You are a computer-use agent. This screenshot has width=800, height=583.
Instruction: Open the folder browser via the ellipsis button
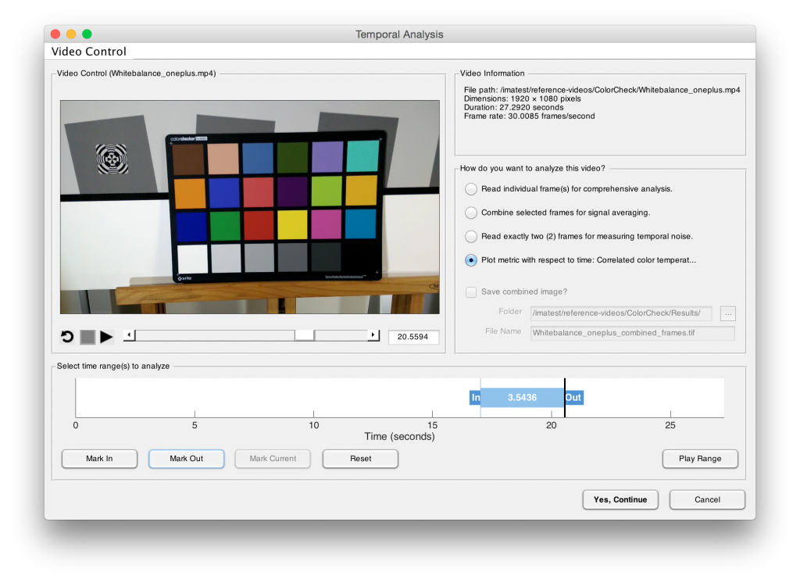pyautogui.click(x=727, y=313)
